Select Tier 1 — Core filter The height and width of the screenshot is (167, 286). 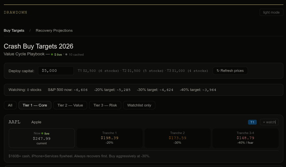pos(35,105)
